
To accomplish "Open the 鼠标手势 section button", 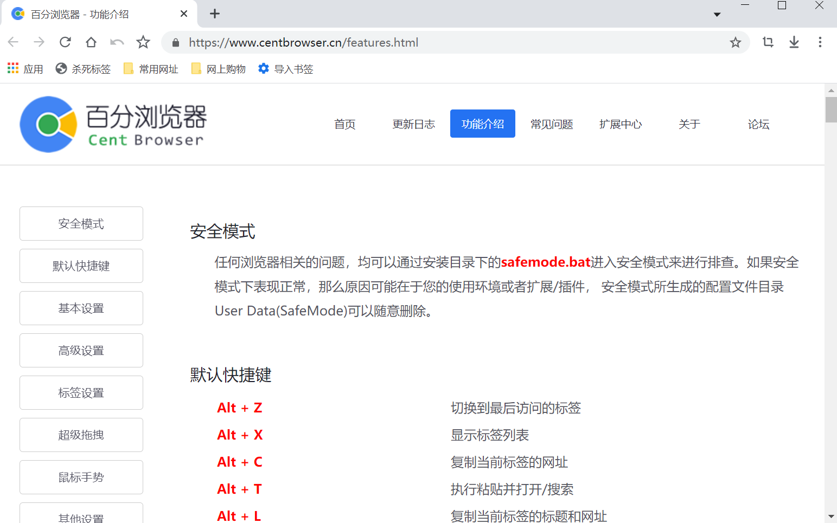I will pyautogui.click(x=81, y=477).
